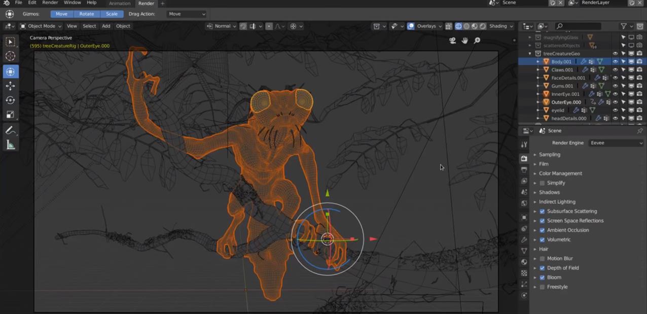This screenshot has height=314, width=647.
Task: Collapse the treeCreatureGeo collection
Action: point(530,53)
